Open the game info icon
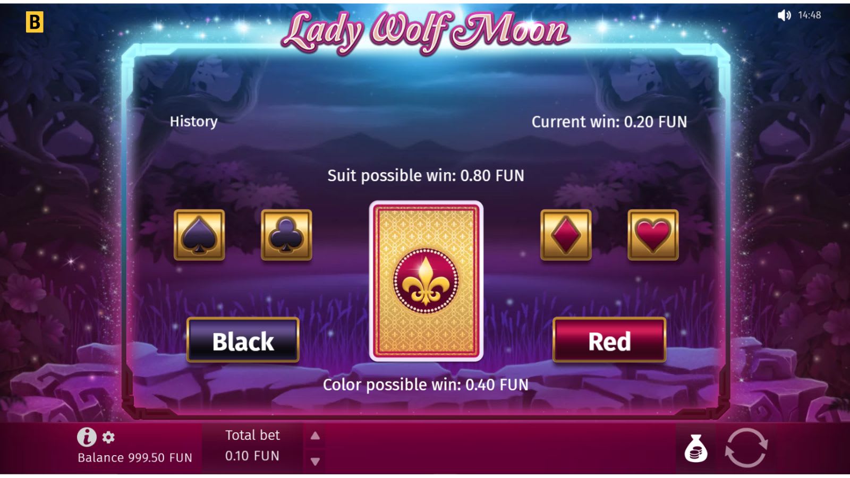850x478 pixels. 87,437
